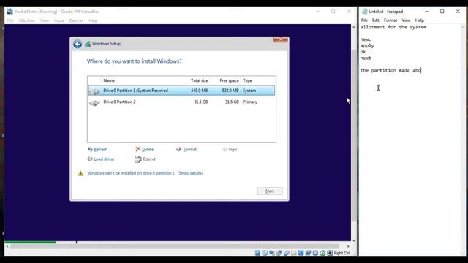Click the audio status icon in VirtualBox
This screenshot has height=263, width=468.
272,253
